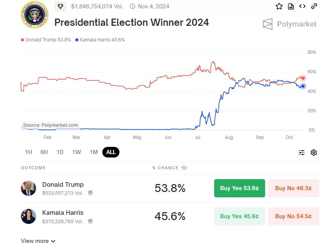Click the trophy icon near volume

(60, 6)
